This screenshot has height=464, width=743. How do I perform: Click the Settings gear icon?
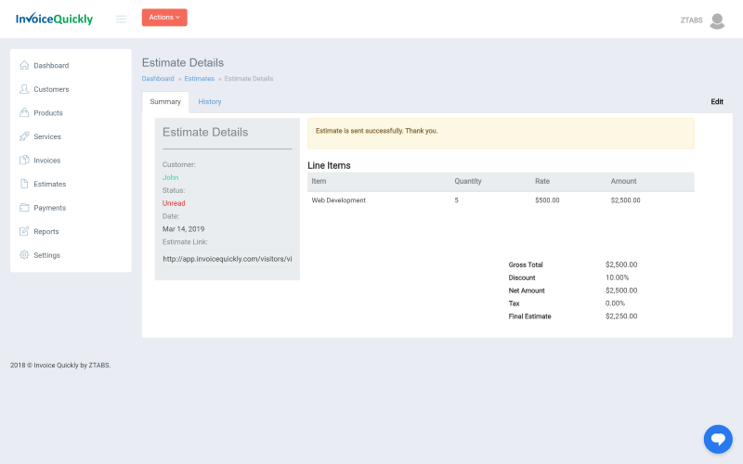click(24, 255)
